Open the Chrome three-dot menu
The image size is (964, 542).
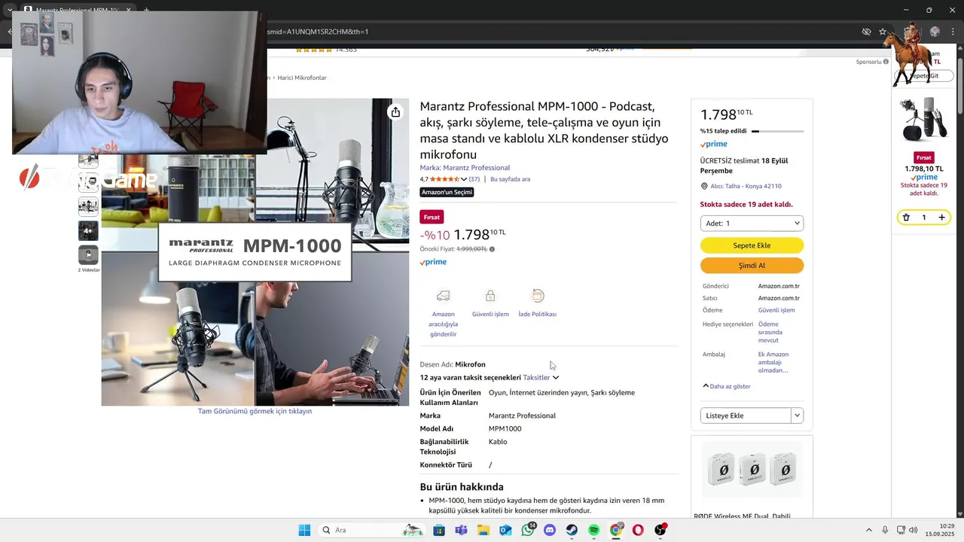952,32
